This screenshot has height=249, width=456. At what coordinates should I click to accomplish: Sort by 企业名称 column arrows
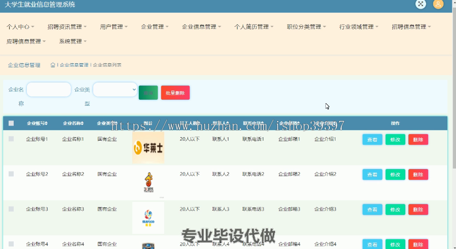[82, 123]
